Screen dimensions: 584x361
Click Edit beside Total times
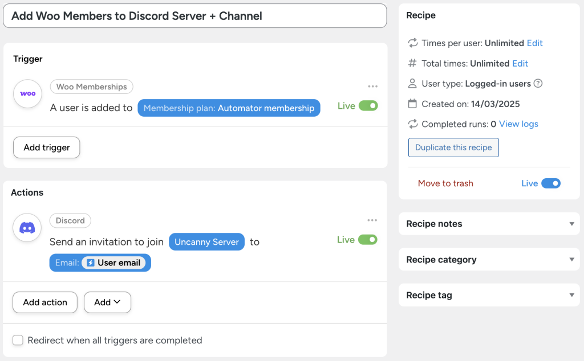pos(520,63)
